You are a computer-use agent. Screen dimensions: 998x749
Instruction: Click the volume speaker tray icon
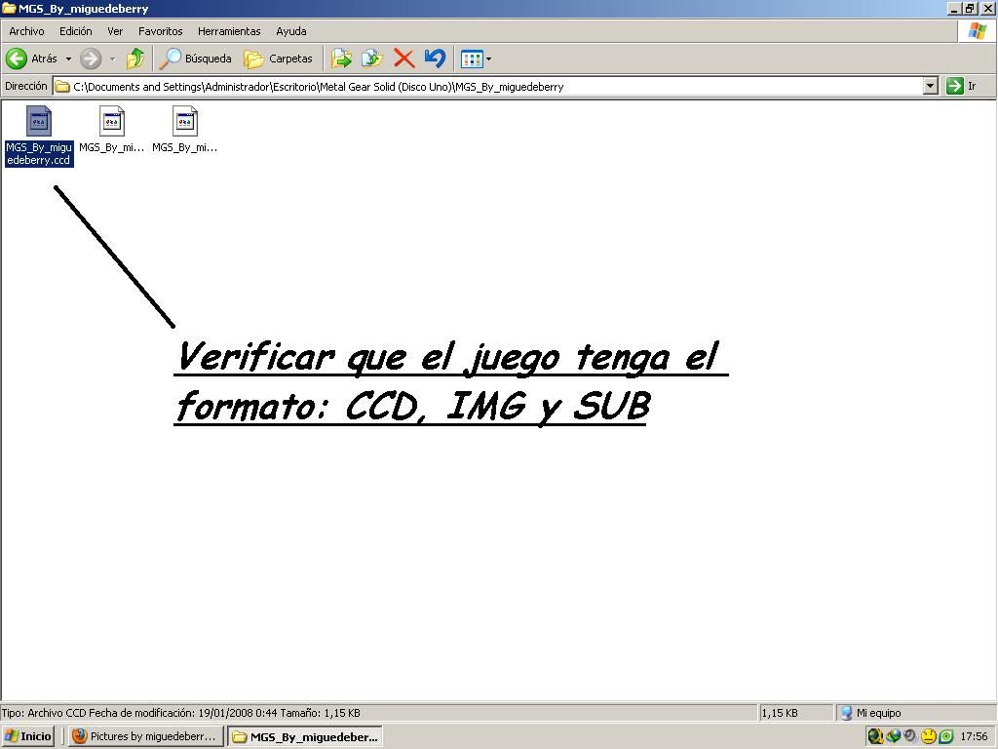pyautogui.click(x=911, y=736)
